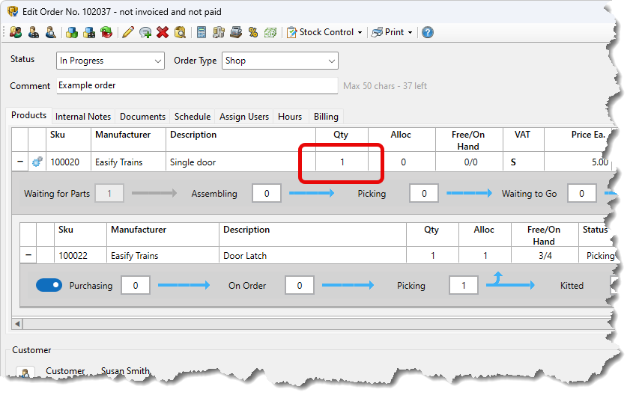Click the percent discount icon
The image size is (636, 401).
[x=253, y=32]
